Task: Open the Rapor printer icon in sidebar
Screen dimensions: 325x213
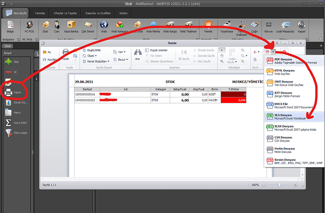Action: click(x=8, y=92)
